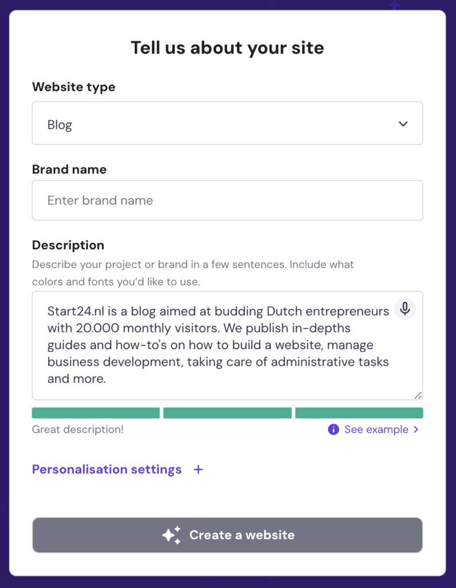Click the Great description! status text
The image size is (456, 588).
77,430
